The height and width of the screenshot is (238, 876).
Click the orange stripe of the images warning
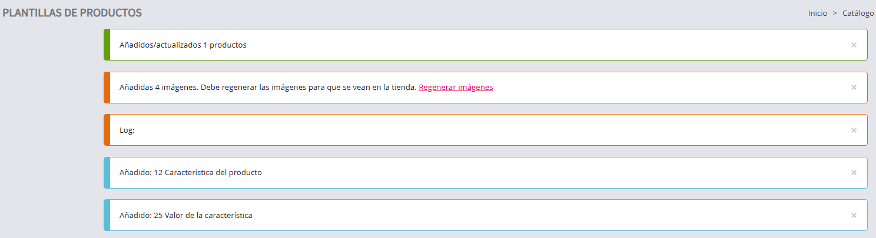tap(107, 88)
